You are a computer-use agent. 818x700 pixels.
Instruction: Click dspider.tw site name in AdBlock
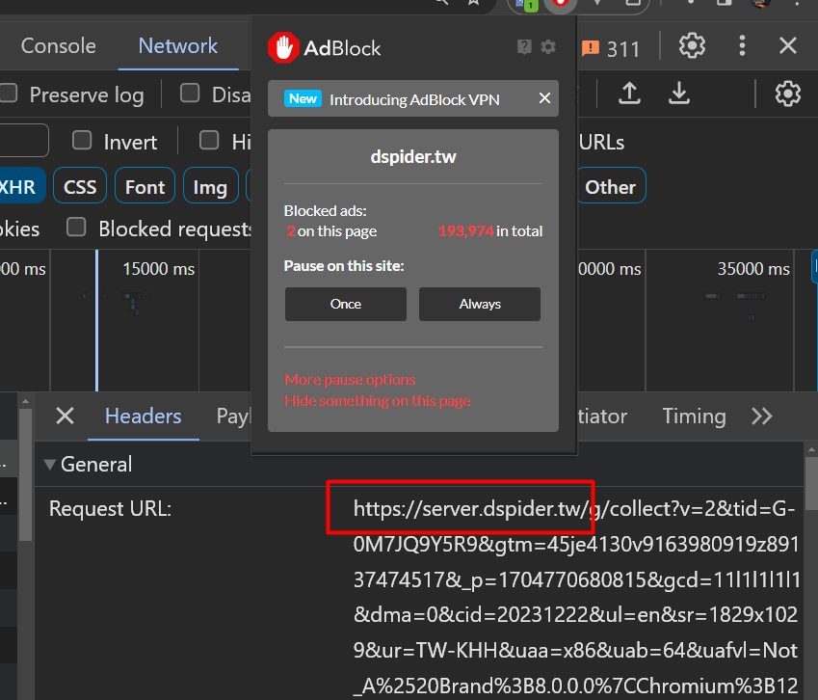[413, 156]
